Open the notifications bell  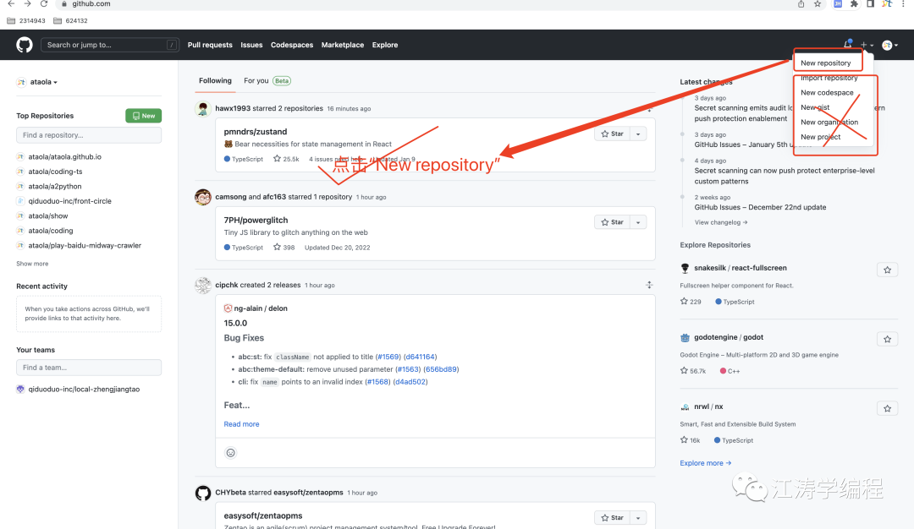tap(848, 44)
